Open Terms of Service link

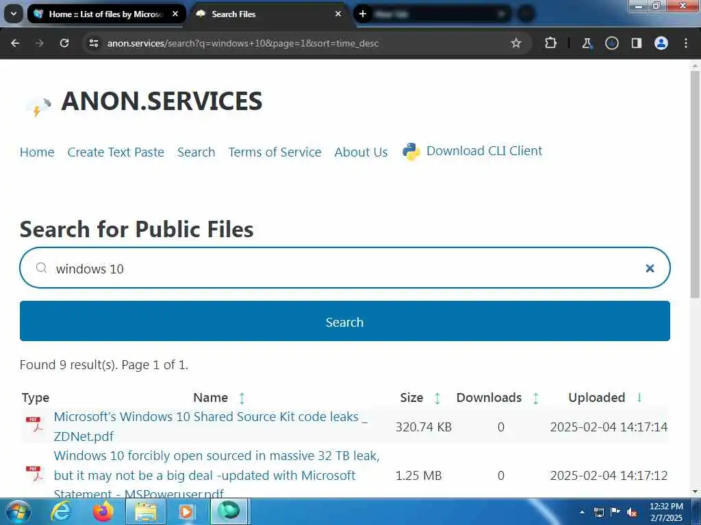point(275,152)
